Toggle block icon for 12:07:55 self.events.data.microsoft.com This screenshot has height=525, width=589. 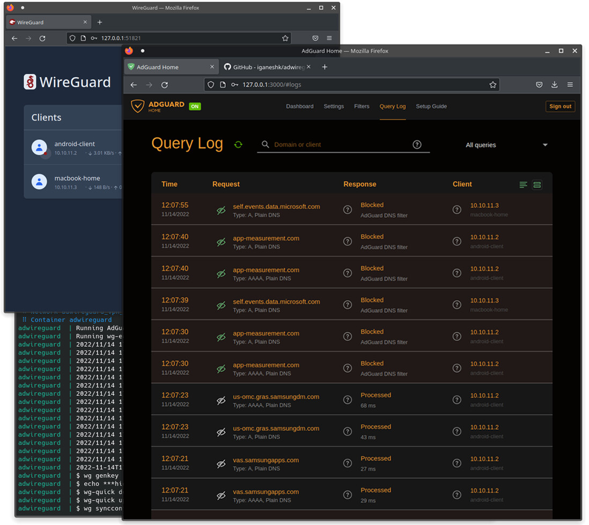tap(221, 211)
